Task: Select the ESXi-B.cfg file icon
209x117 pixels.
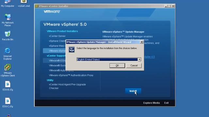Action: pos(8,86)
